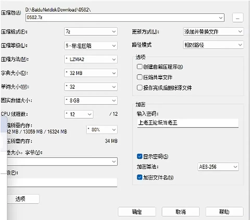Open memory usage 80% dropdown
Screen dimensions: 250x220
tap(102, 130)
